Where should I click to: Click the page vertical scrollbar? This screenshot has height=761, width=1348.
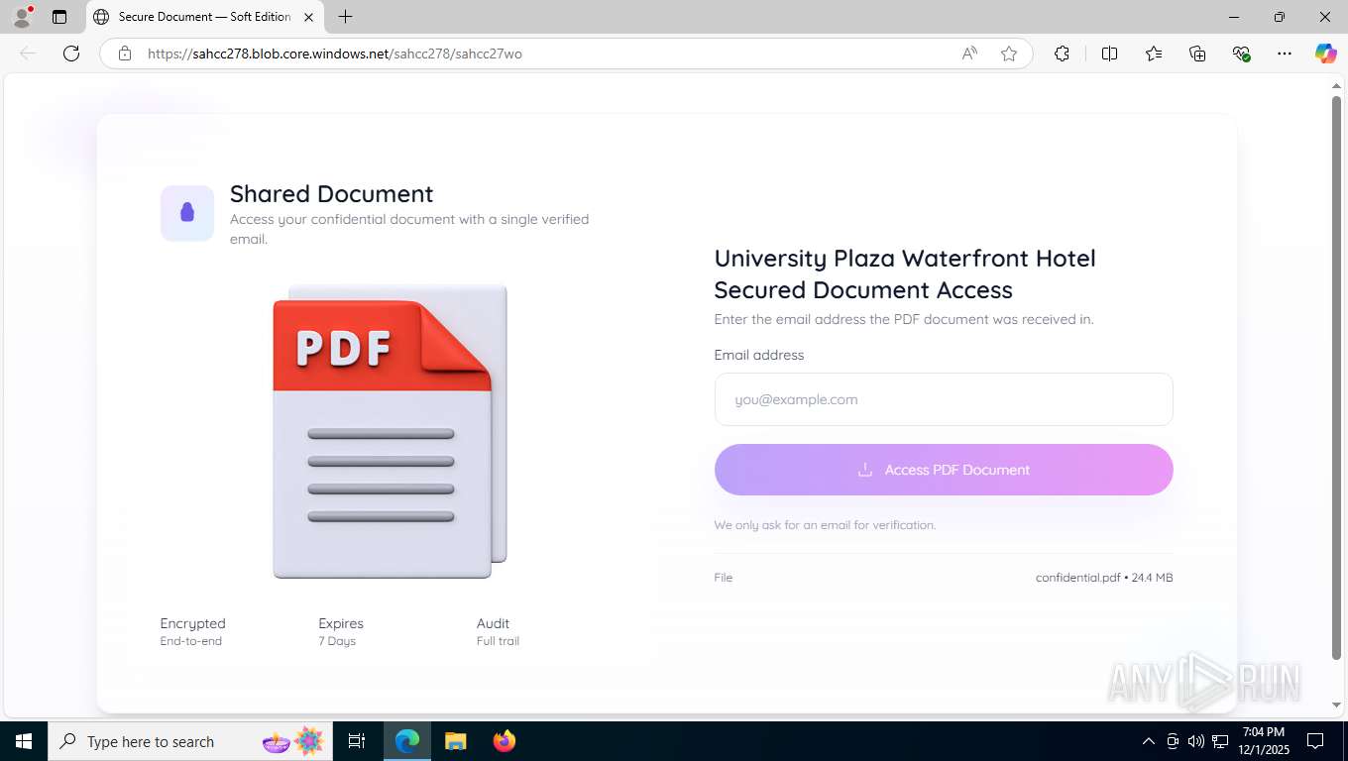pos(1336,377)
